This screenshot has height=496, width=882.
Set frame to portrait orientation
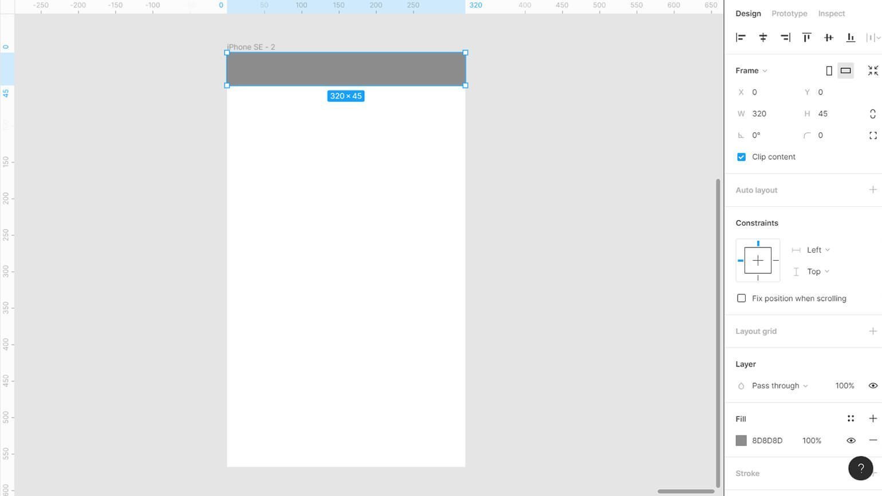(829, 70)
